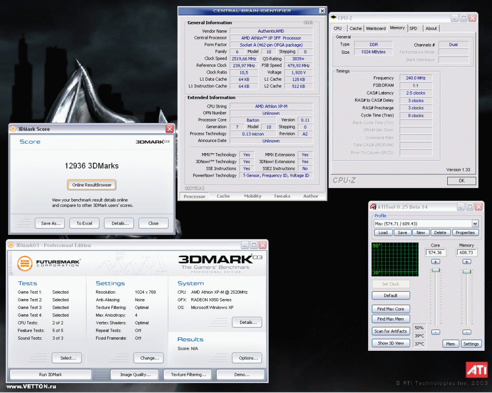Click the Memory clock slider handle
The image size is (492, 393).
[x=467, y=272]
